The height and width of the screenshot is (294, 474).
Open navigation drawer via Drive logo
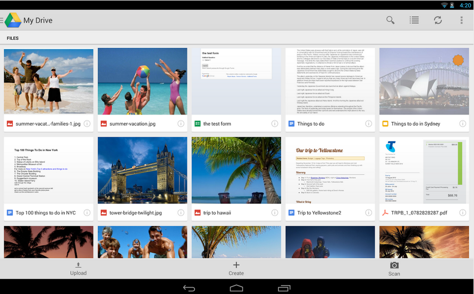point(12,21)
